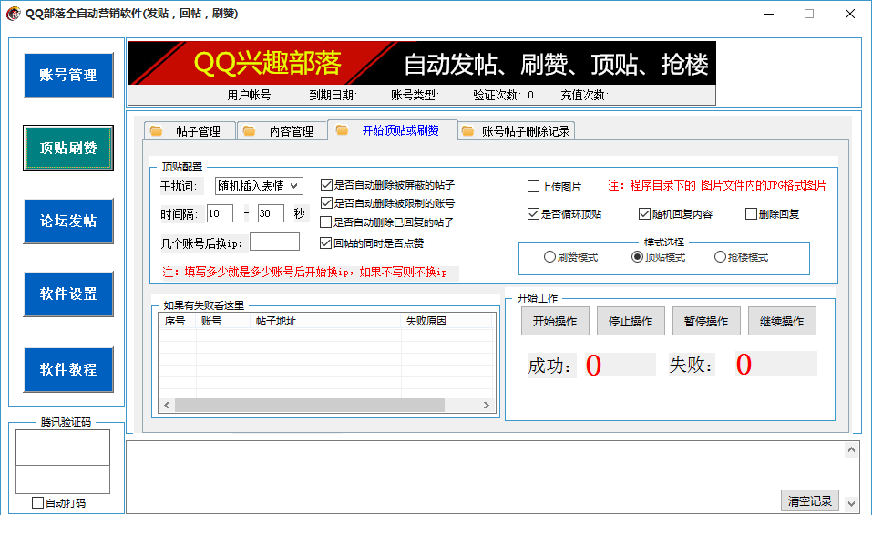Click the failure list horizontal scrollbar thumb

[310, 406]
